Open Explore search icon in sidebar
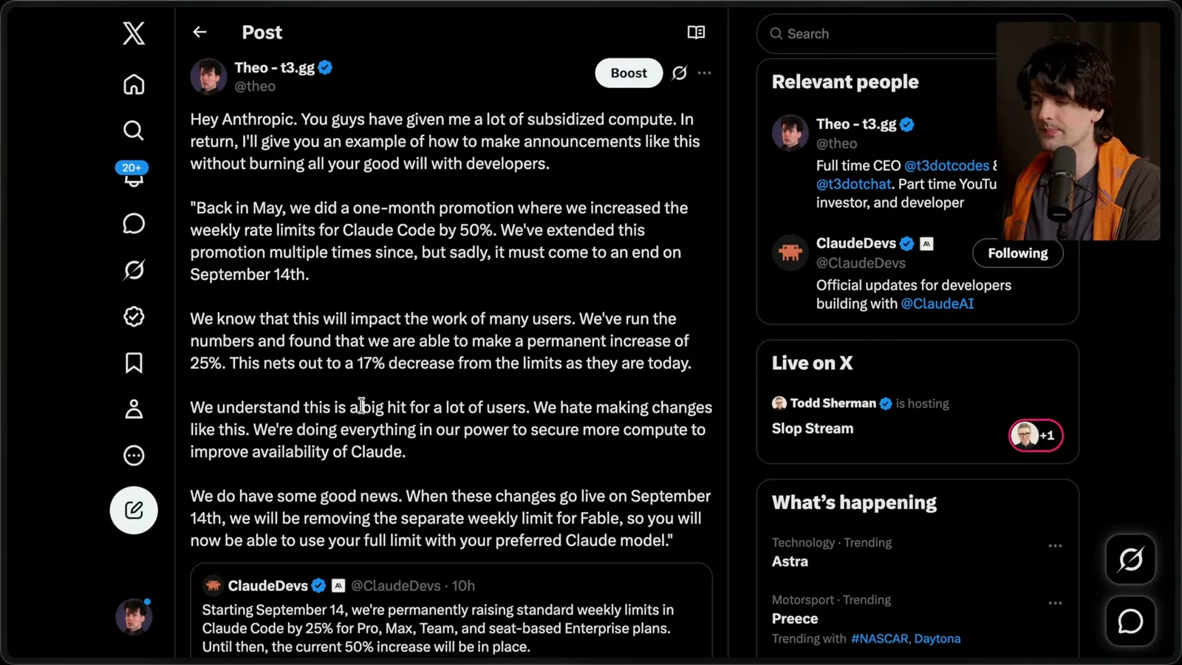The image size is (1182, 665). pyautogui.click(x=134, y=131)
